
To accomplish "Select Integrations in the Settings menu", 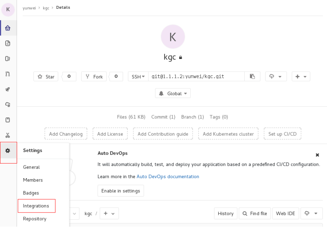I will [x=36, y=206].
